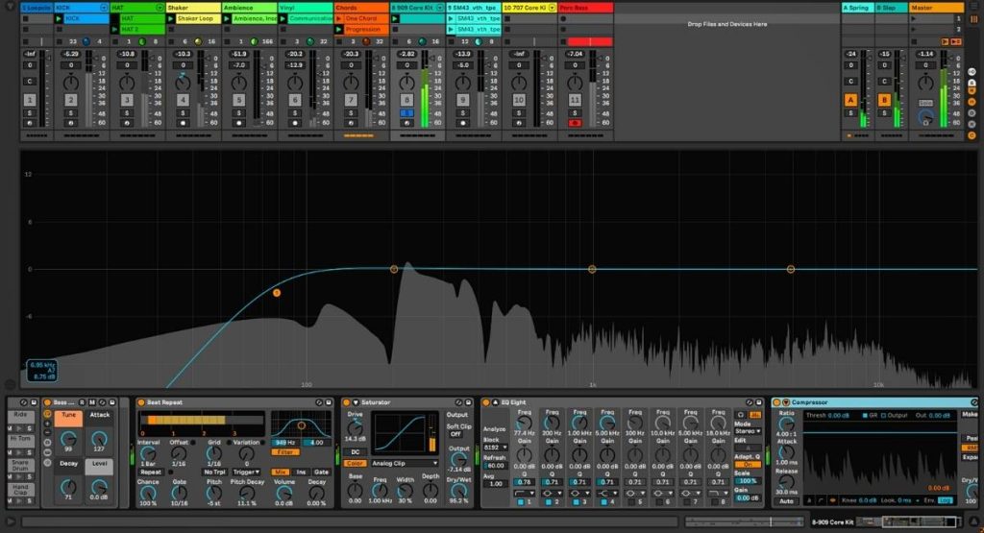Open Saturator Analog Clip curve dropdown
Screen dimensions: 984x533
[x=405, y=464]
